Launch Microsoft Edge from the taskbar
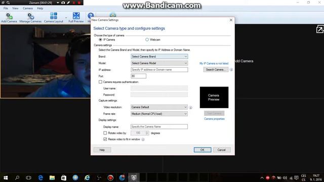 tap(40, 177)
